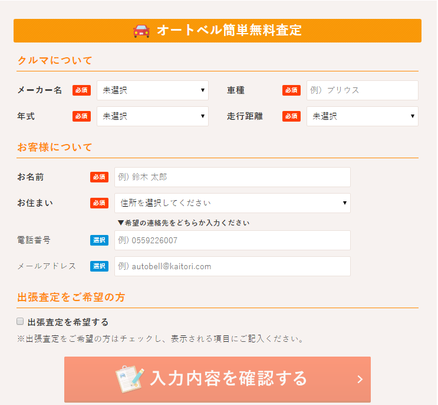The height and width of the screenshot is (405, 438).
Task: Click the 年式 label
Action: [26, 116]
